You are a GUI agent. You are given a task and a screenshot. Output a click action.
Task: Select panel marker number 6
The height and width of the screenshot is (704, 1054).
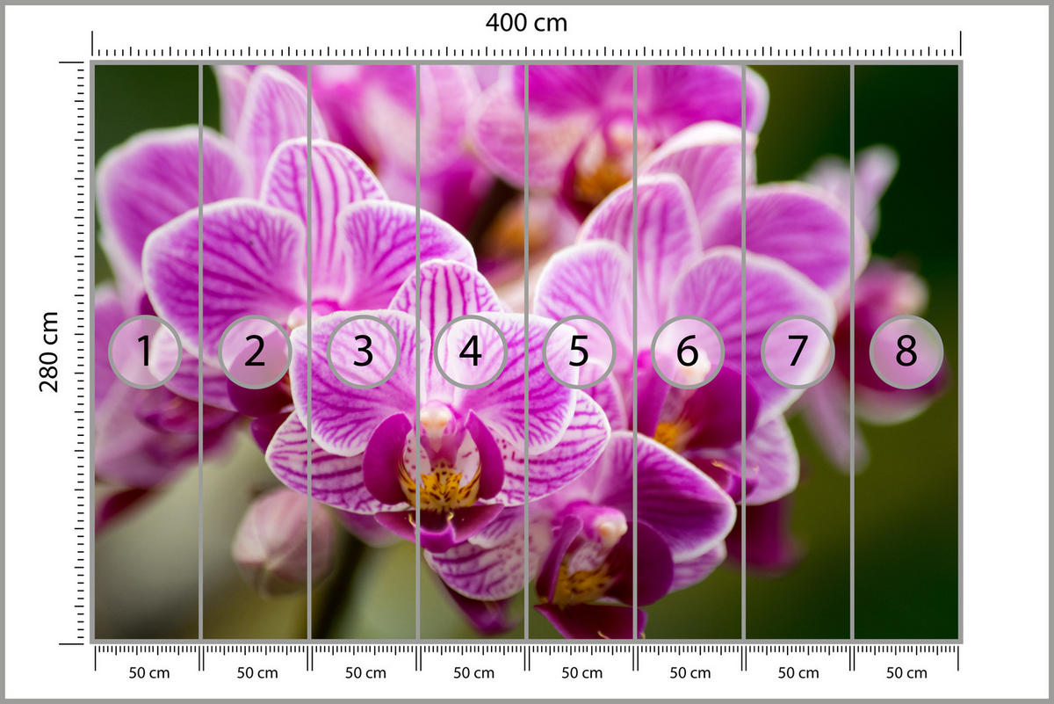(x=687, y=352)
